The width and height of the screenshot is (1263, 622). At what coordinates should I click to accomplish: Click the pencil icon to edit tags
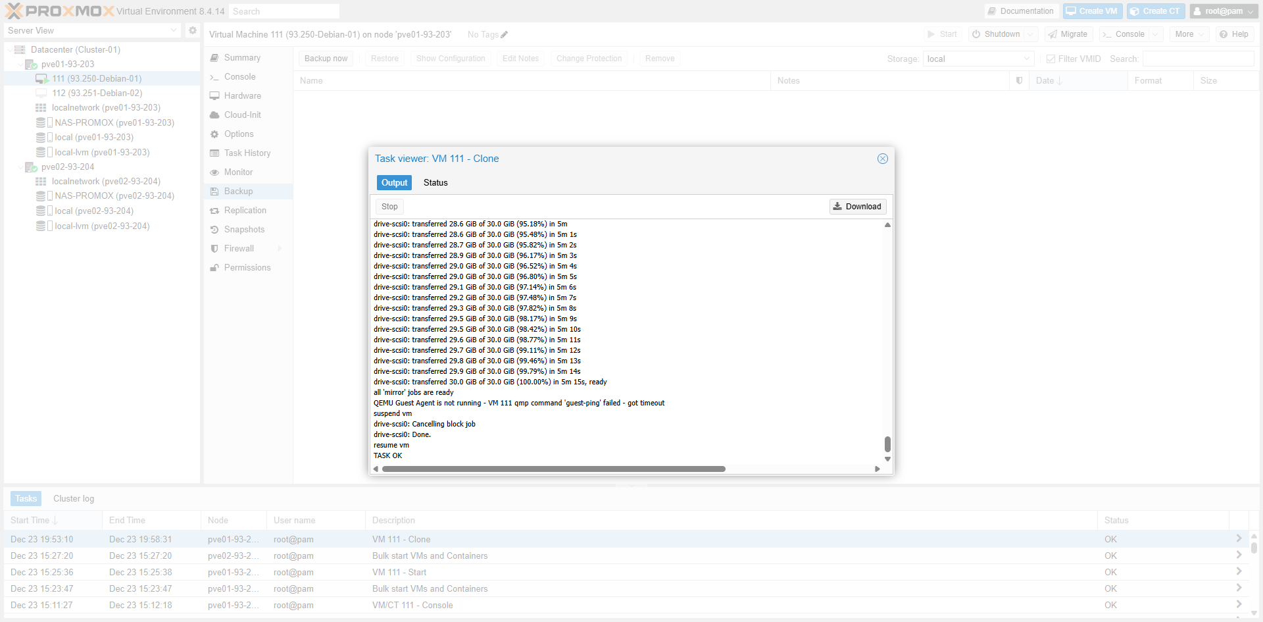(505, 35)
